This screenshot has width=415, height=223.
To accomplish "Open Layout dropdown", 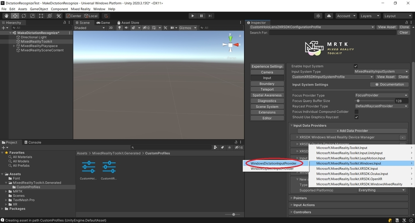I will pos(397,16).
